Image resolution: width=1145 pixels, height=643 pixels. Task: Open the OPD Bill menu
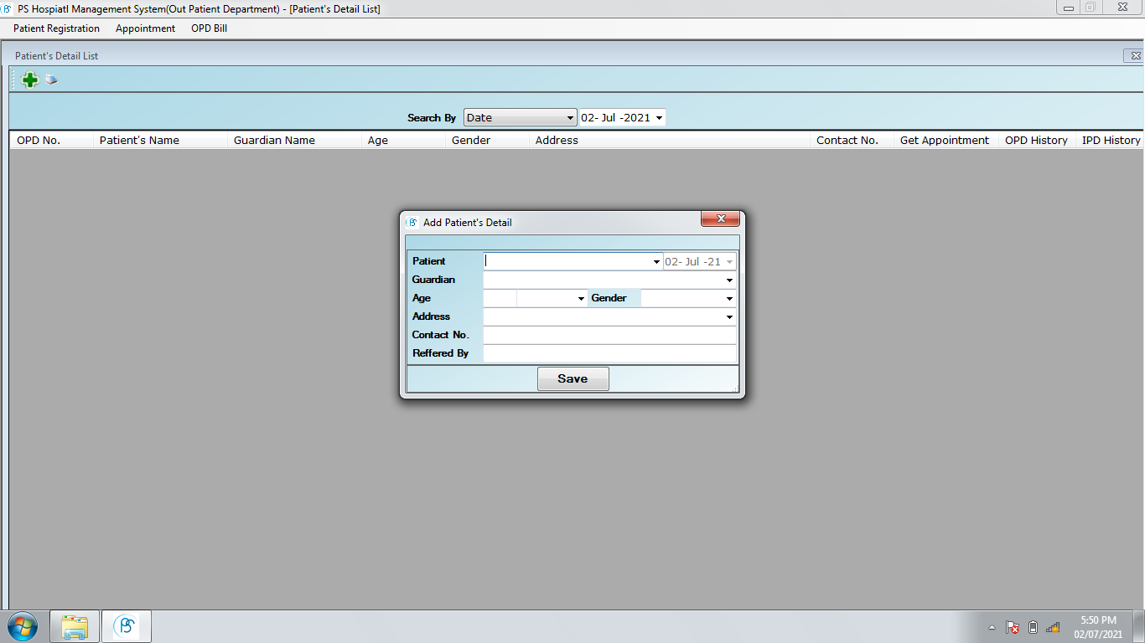click(x=209, y=28)
